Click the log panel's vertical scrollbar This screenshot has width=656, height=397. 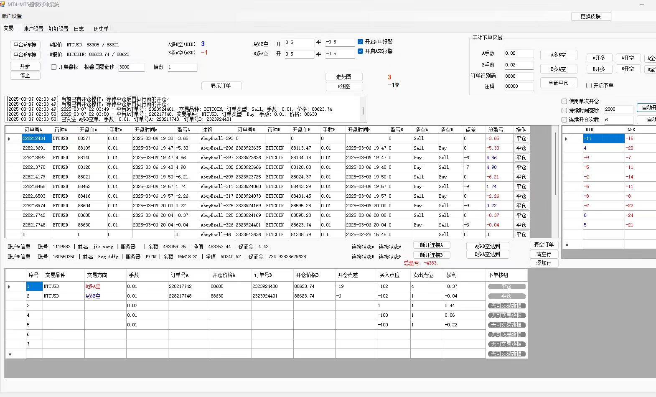(363, 111)
